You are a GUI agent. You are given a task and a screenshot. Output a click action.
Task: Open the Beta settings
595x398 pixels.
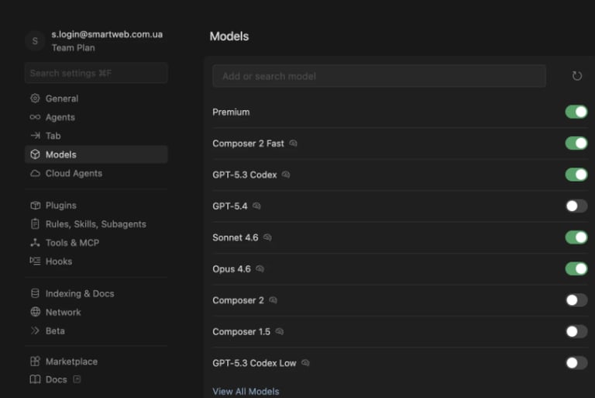coord(96,331)
